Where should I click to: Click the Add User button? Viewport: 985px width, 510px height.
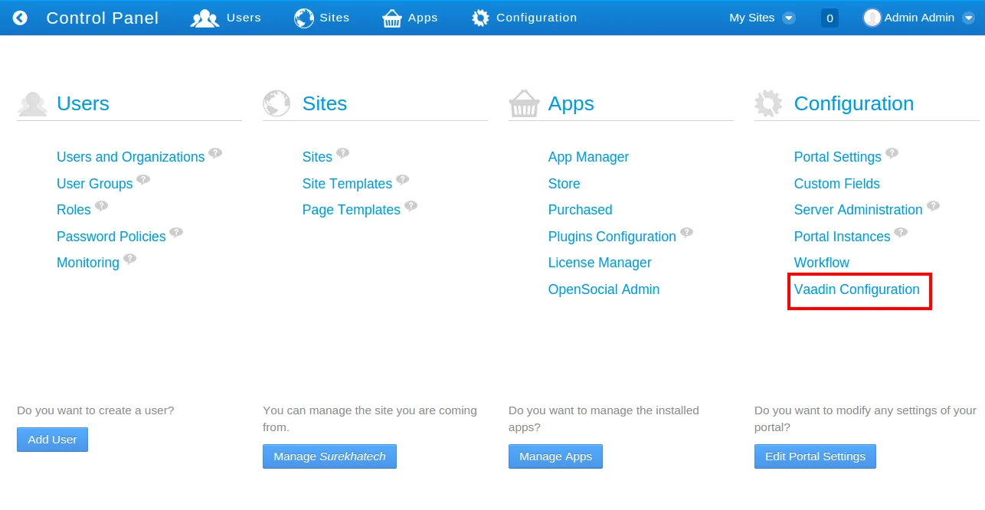click(x=52, y=440)
